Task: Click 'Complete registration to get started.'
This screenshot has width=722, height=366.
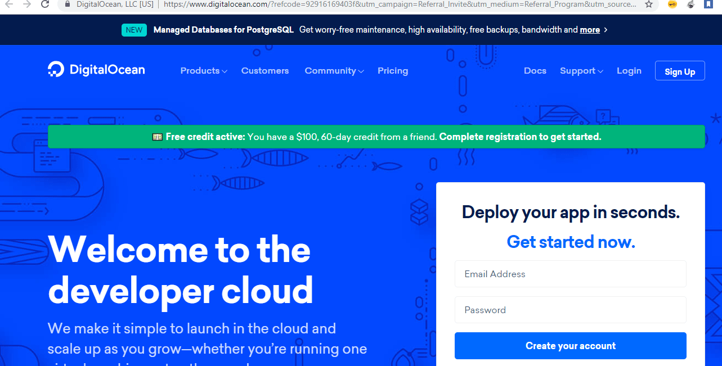Action: point(521,137)
